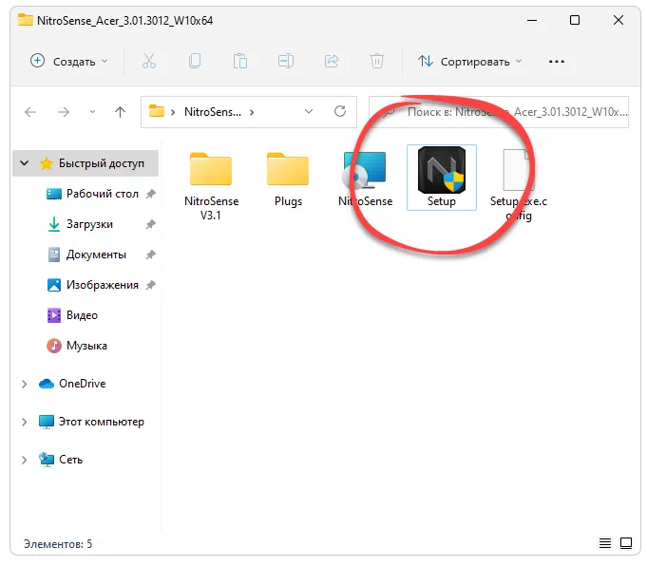Open Документы in sidebar
The image size is (647, 566).
96,255
